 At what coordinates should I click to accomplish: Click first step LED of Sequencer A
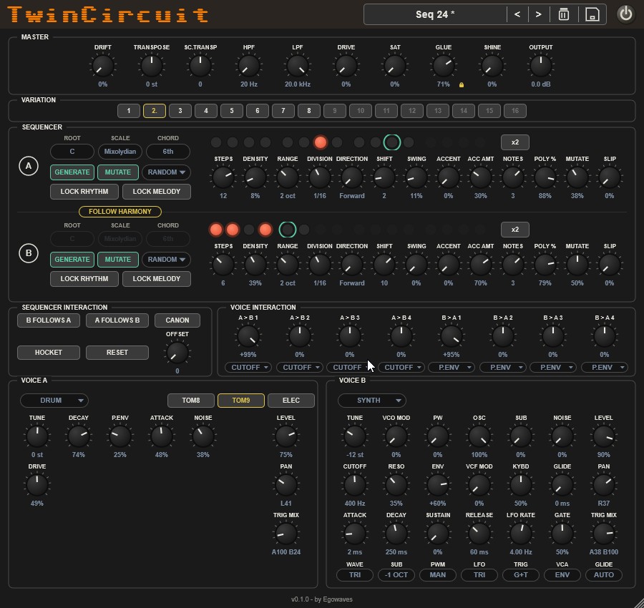(216, 142)
